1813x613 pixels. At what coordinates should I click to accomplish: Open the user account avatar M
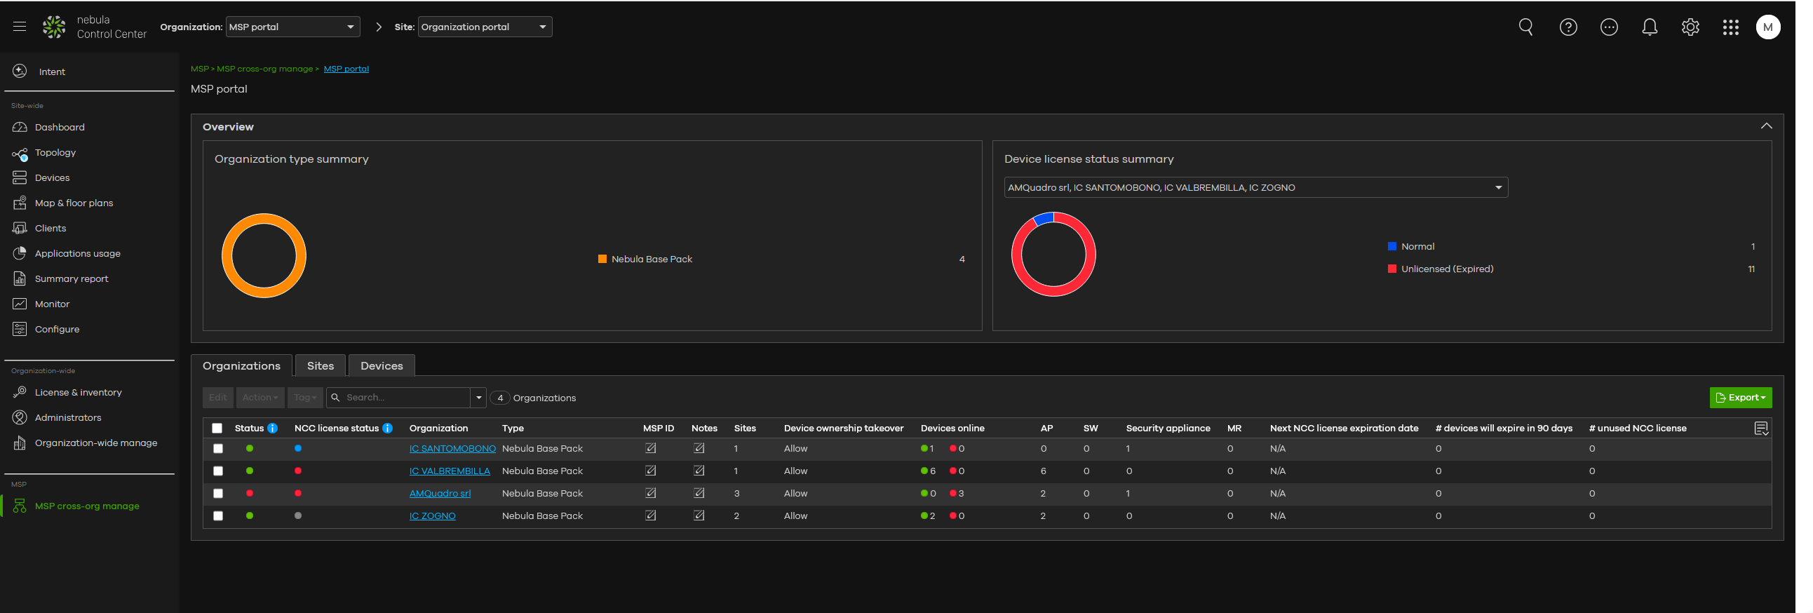point(1769,27)
